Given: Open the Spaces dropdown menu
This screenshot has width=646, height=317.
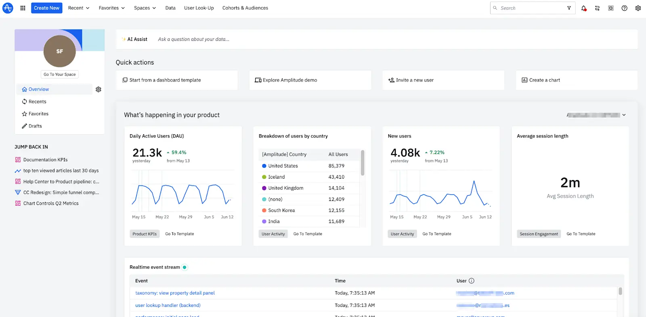Looking at the screenshot, I should 145,8.
